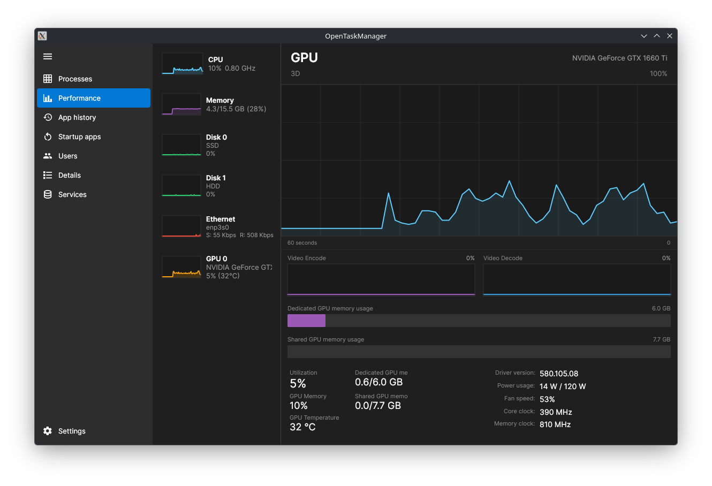Switch to the Processes view
Screen dimensions: 712x486
(x=75, y=79)
